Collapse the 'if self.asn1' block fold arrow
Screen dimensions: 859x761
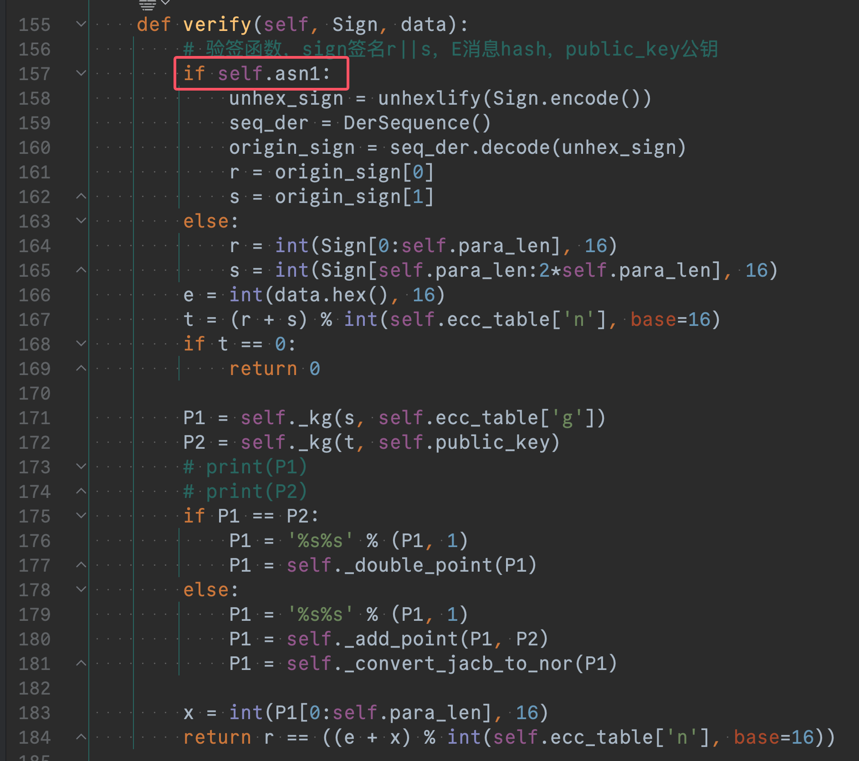pyautogui.click(x=81, y=73)
